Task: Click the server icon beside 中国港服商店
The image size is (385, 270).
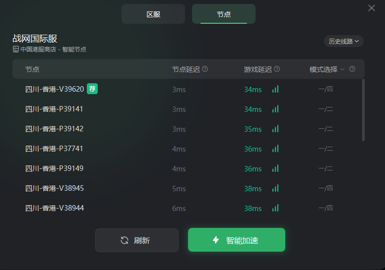Action: coord(16,49)
